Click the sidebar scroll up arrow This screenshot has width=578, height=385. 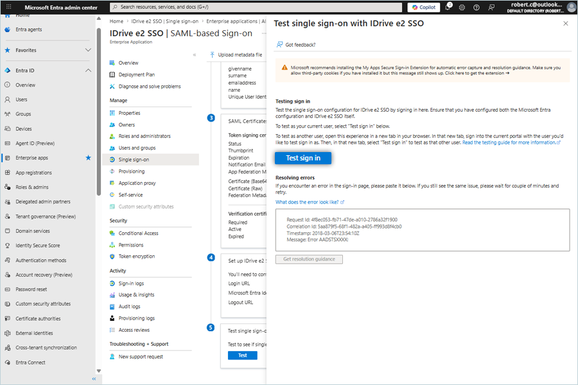[x=98, y=19]
